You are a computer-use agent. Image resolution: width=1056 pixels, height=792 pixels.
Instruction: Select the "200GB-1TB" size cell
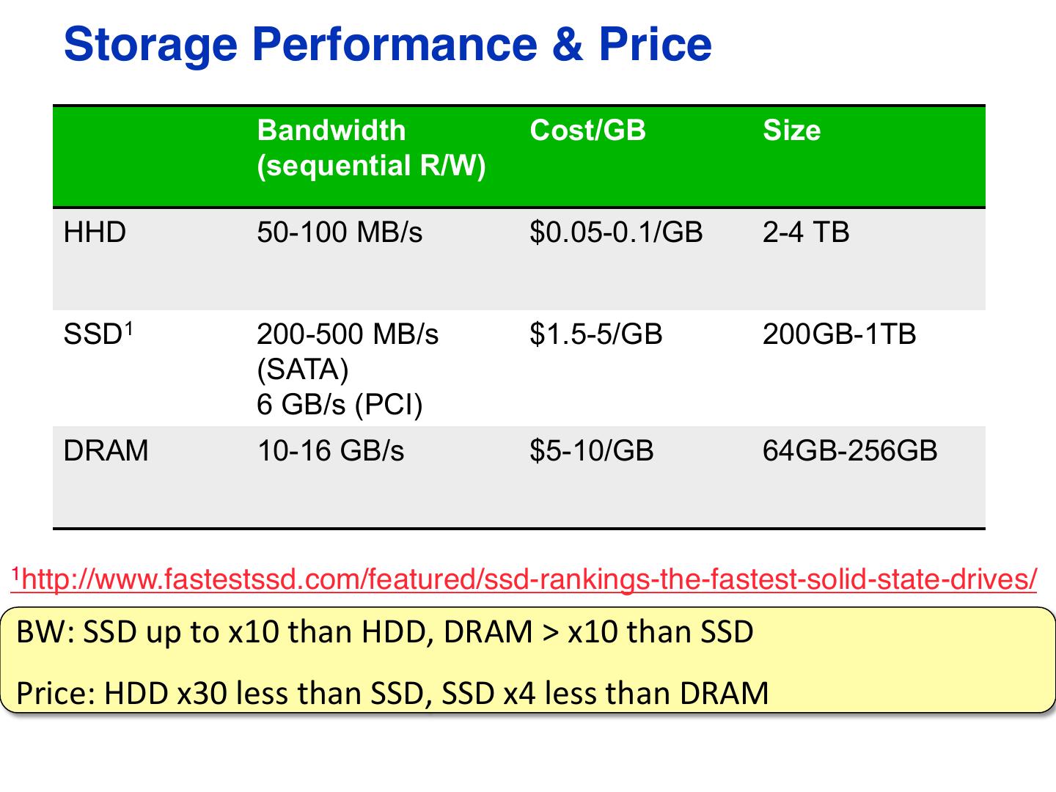(839, 334)
